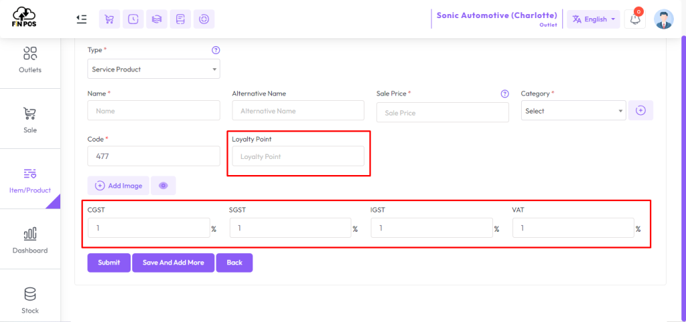The width and height of the screenshot is (686, 322).
Task: Go to Stock in the sidebar
Action: [30, 300]
